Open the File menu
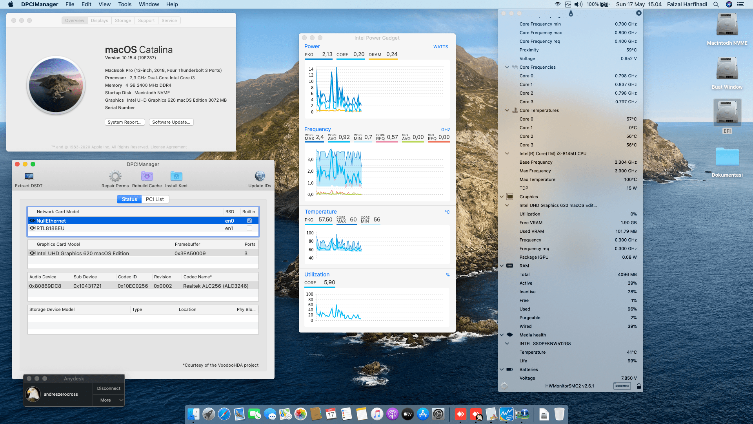This screenshot has height=424, width=753. coord(70,4)
